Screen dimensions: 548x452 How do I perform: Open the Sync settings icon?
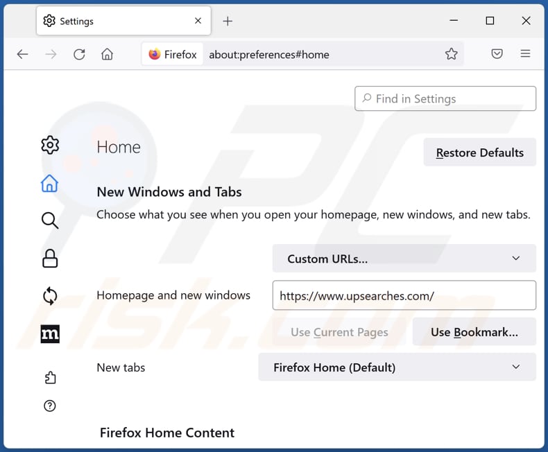pos(50,296)
